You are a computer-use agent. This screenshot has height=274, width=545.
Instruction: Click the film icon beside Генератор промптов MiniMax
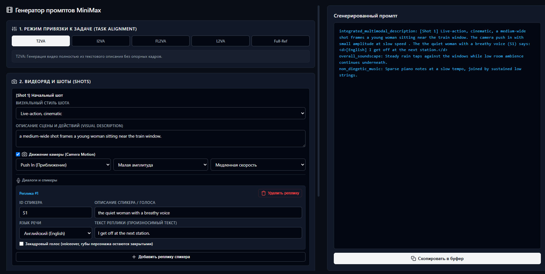click(x=10, y=10)
